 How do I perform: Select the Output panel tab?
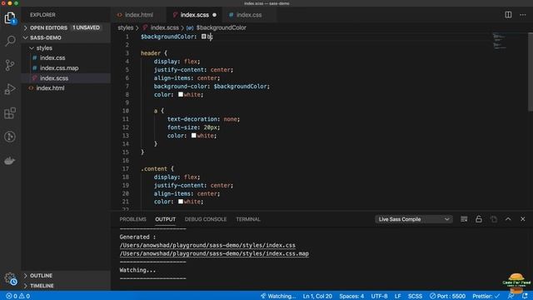166,219
